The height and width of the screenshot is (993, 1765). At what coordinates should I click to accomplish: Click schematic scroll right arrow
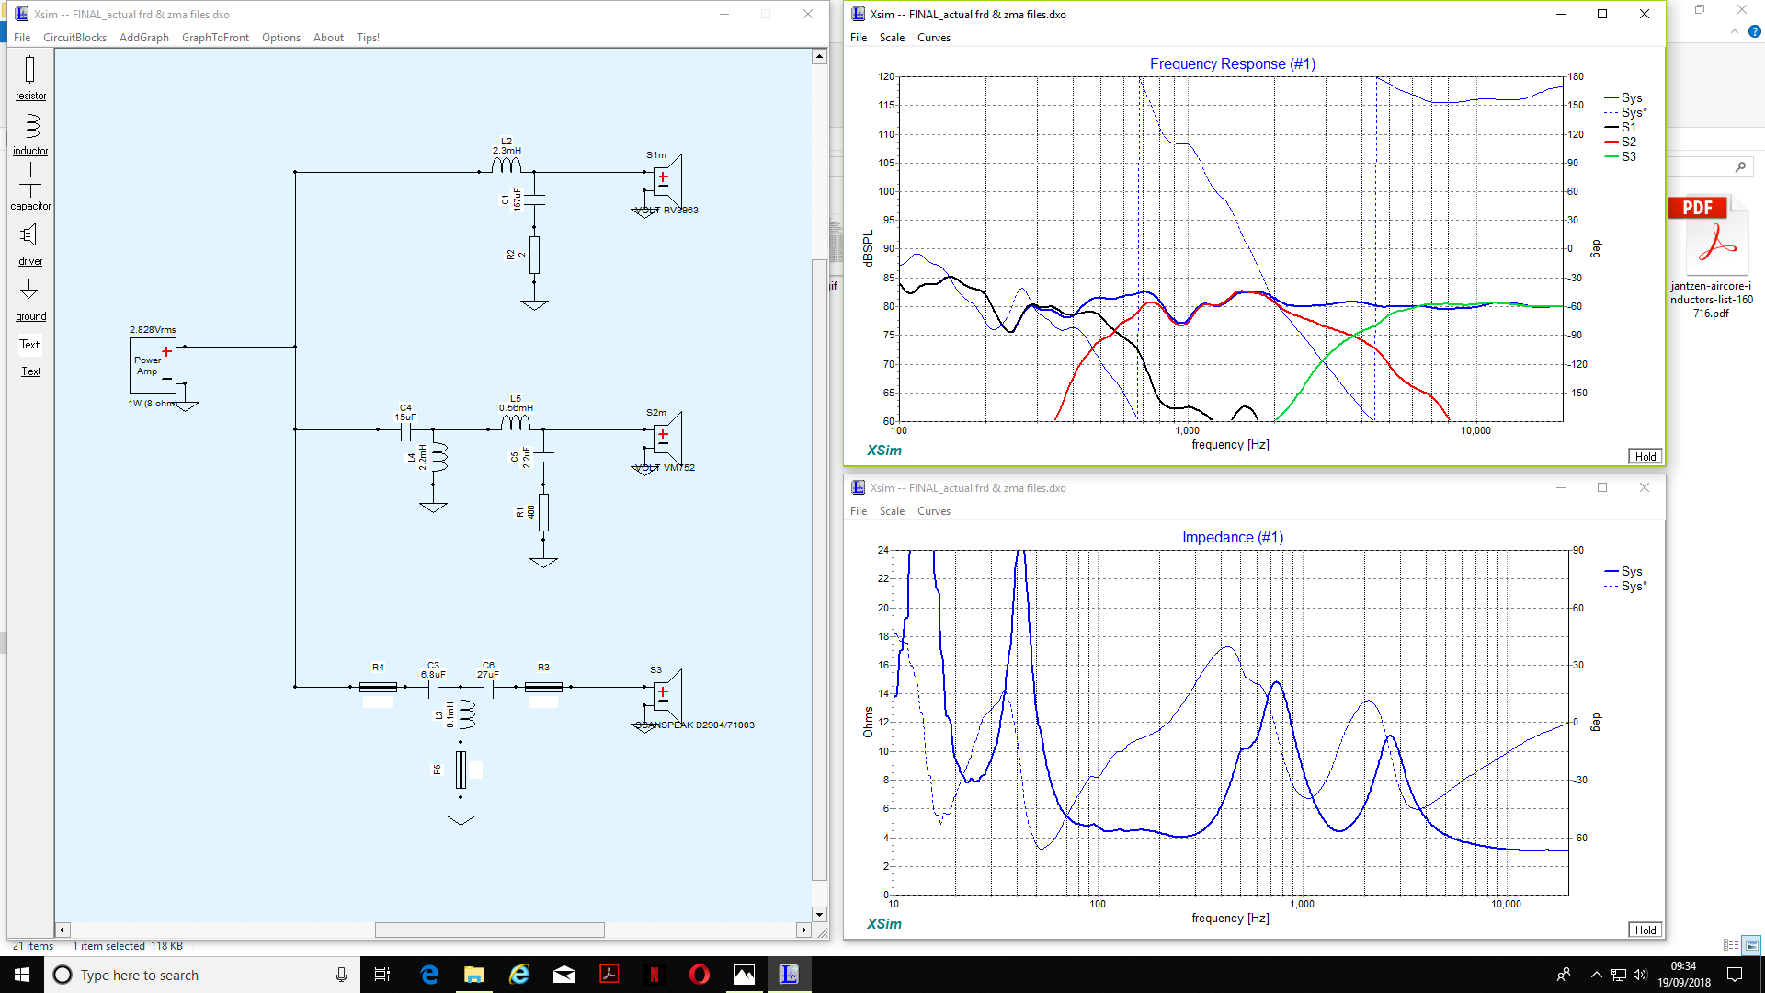click(804, 930)
